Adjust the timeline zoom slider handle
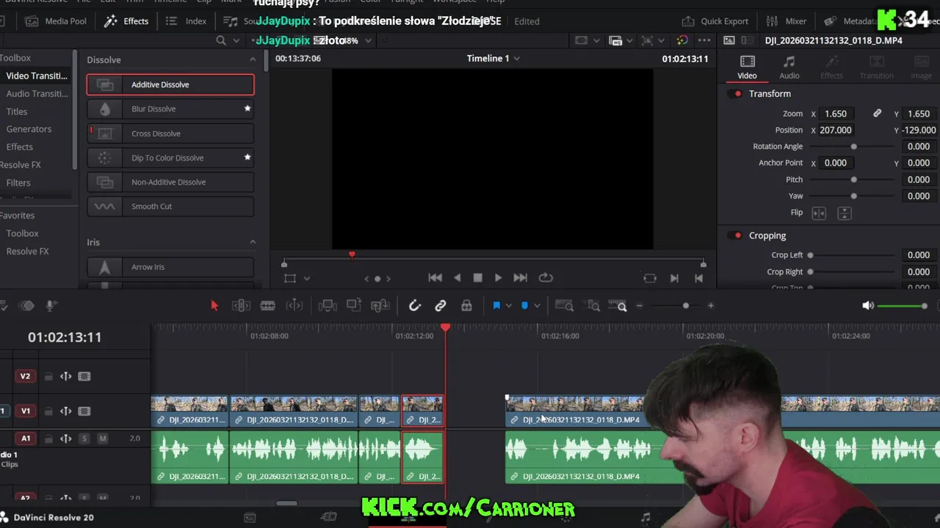 (686, 306)
